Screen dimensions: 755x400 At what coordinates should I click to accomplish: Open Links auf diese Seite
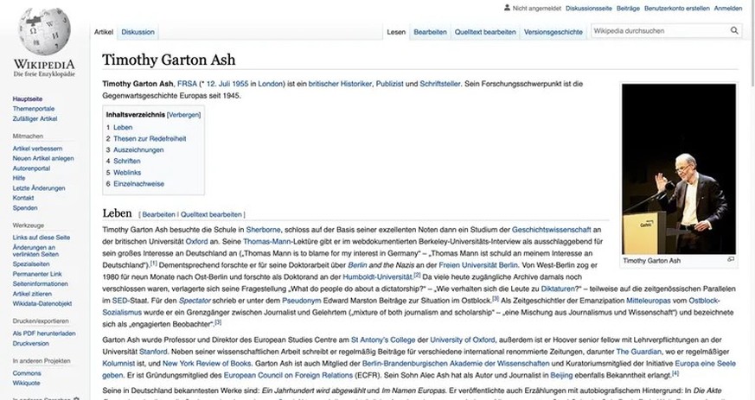[41, 237]
